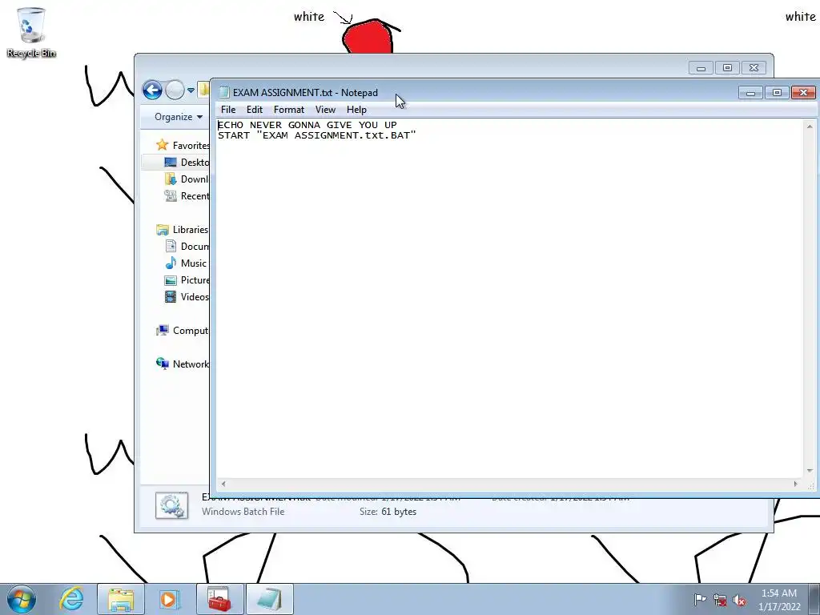Viewport: 820px width, 615px height.
Task: Minimize the Explorer window
Action: (x=701, y=67)
